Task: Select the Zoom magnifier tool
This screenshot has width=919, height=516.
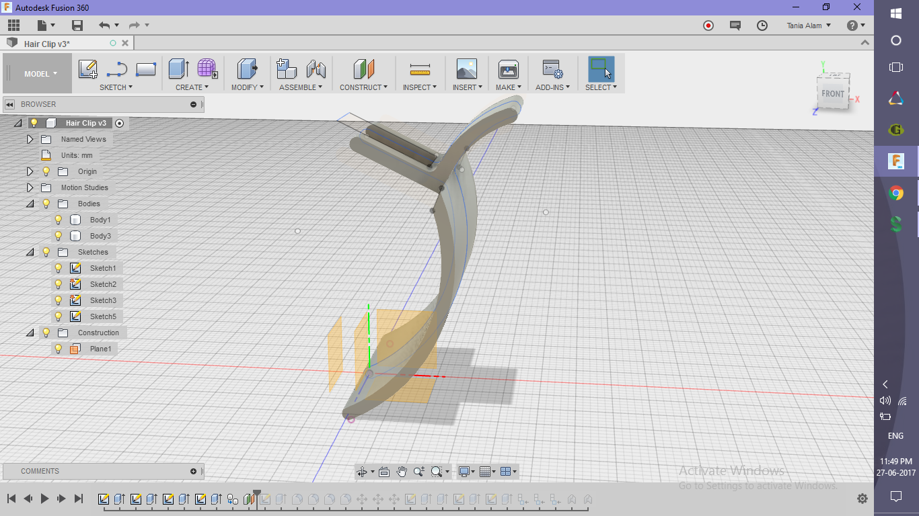Action: (x=419, y=472)
